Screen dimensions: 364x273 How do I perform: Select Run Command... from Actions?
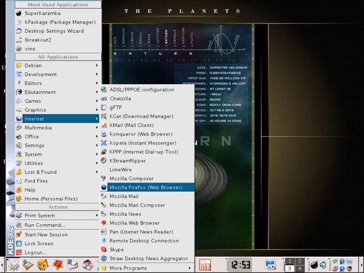click(x=45, y=225)
